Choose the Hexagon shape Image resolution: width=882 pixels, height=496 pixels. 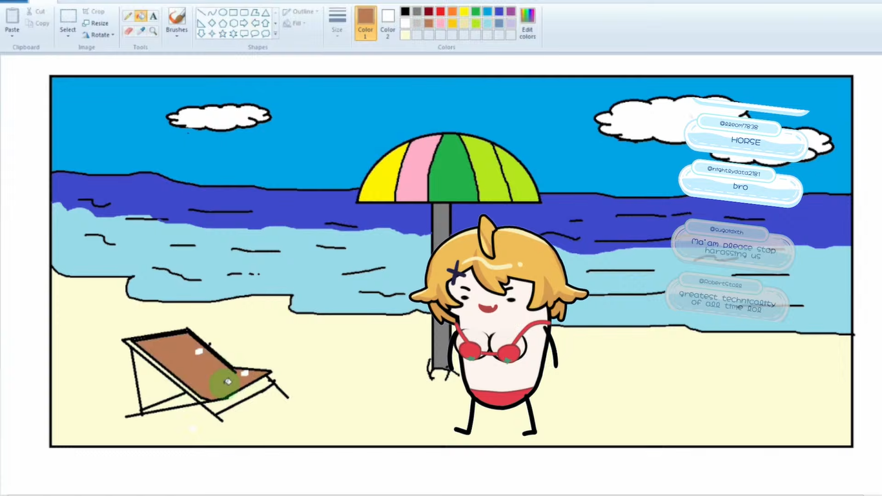(x=233, y=23)
